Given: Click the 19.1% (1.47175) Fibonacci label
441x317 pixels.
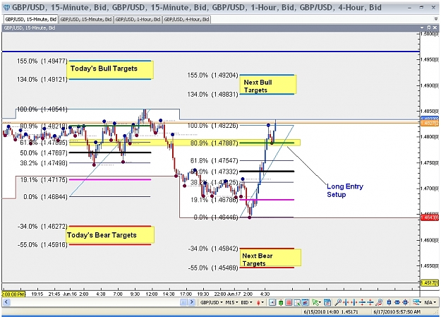Looking at the screenshot, I should tap(44, 179).
